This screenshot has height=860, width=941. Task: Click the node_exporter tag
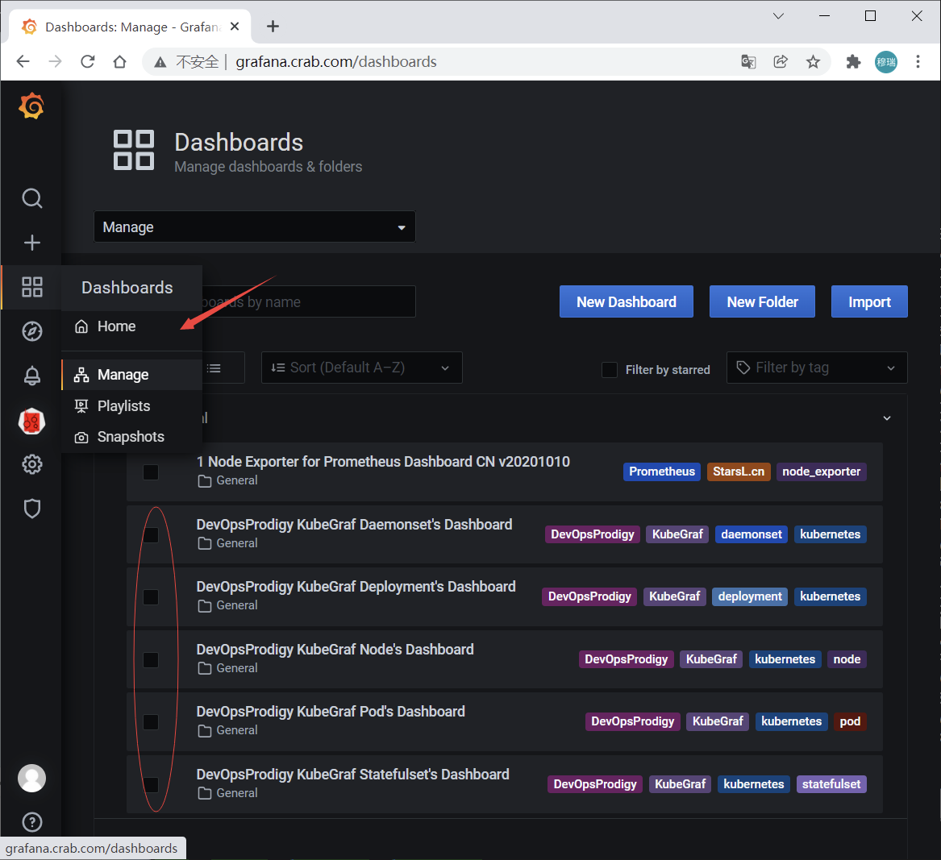tap(821, 472)
